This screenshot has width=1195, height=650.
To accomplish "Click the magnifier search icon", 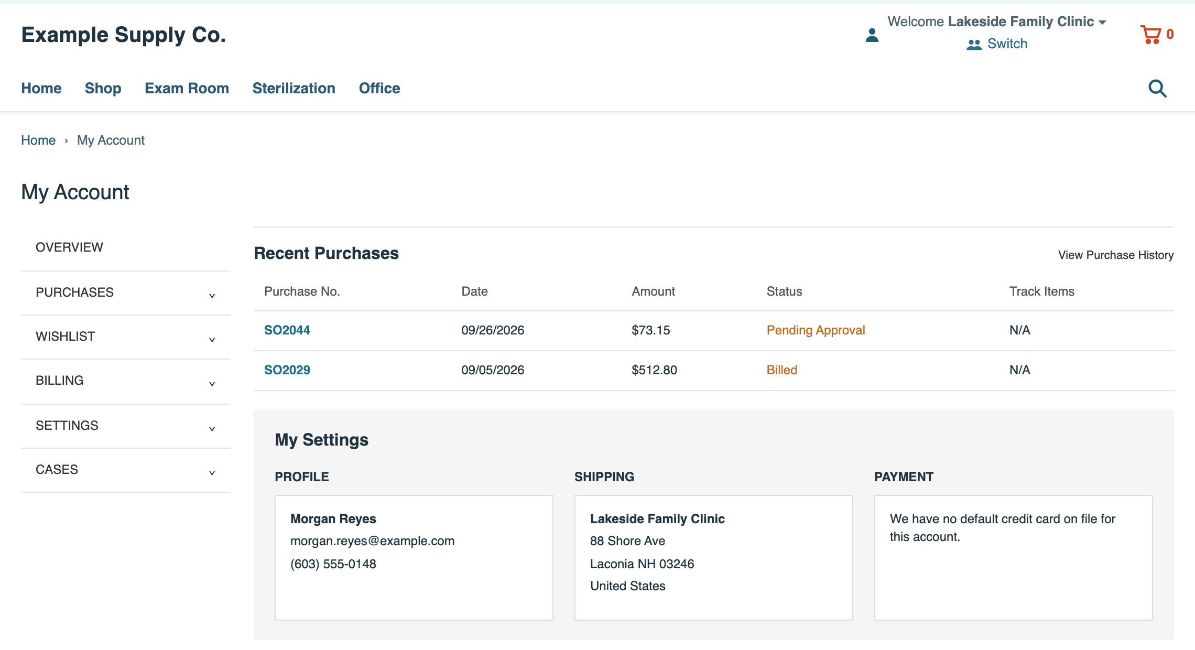I will click(1157, 89).
